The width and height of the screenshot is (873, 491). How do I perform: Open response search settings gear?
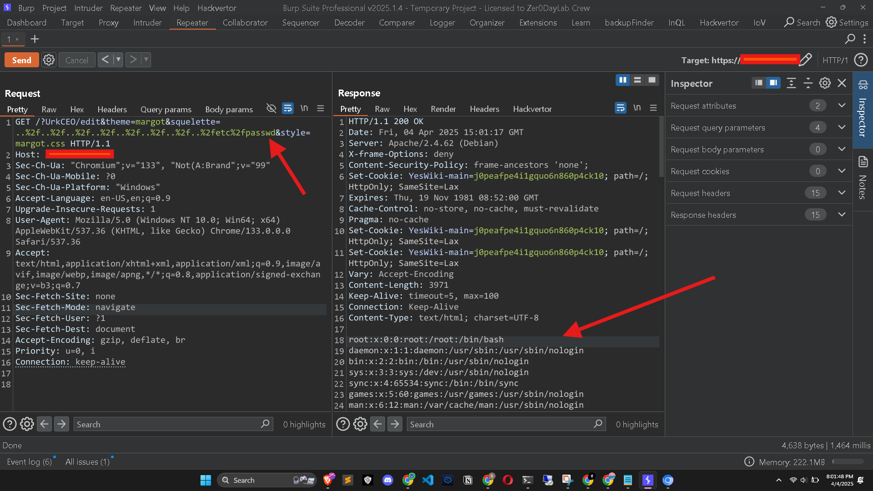360,424
